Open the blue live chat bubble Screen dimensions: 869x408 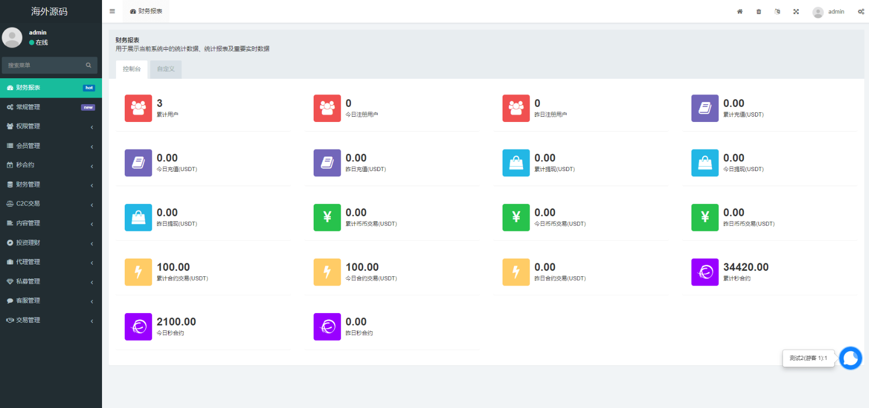coord(850,358)
